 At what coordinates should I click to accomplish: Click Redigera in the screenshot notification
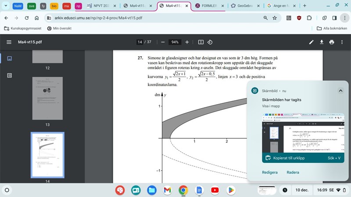(270, 172)
